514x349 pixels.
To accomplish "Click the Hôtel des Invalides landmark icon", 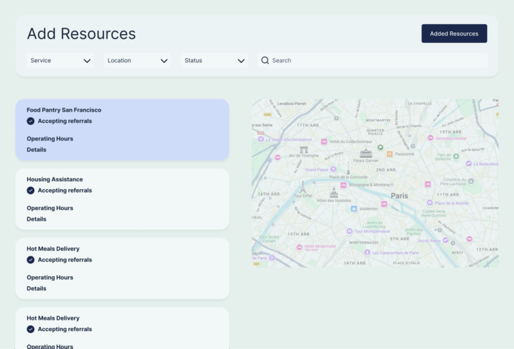I will tap(334, 193).
